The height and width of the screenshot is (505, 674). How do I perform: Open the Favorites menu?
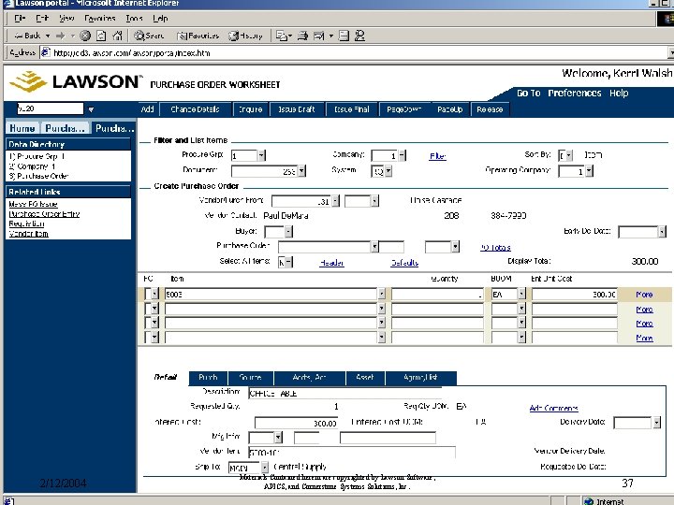(100, 18)
